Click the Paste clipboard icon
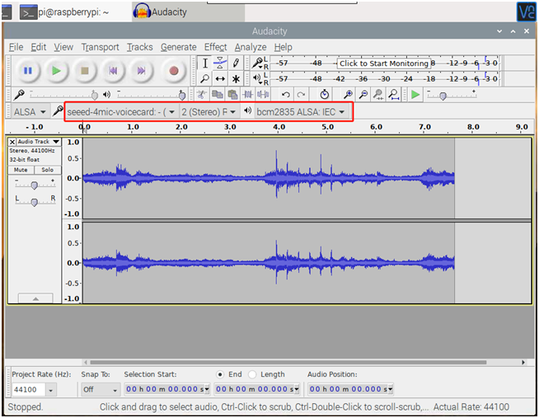The image size is (539, 418). (x=232, y=94)
